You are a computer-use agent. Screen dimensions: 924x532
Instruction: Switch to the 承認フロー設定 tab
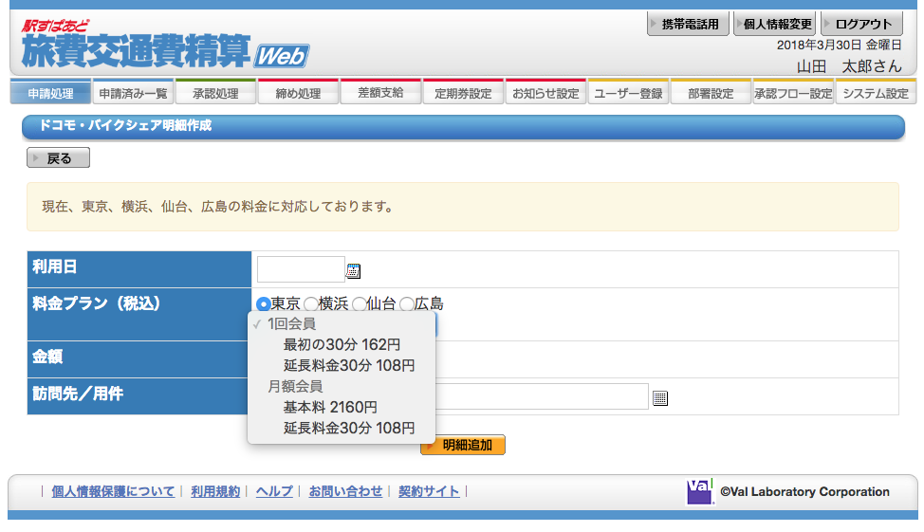[793, 93]
